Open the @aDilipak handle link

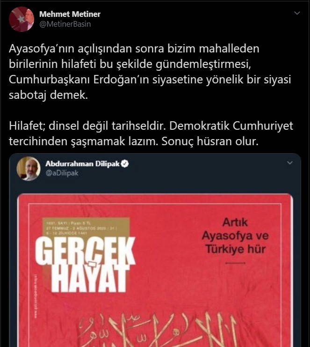coord(62,173)
